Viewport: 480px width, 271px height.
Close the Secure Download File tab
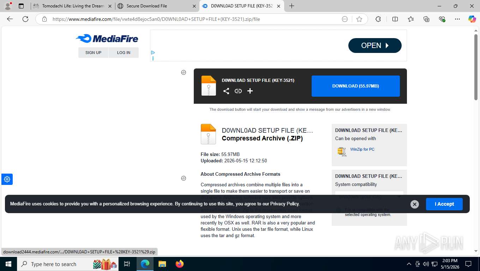[194, 6]
